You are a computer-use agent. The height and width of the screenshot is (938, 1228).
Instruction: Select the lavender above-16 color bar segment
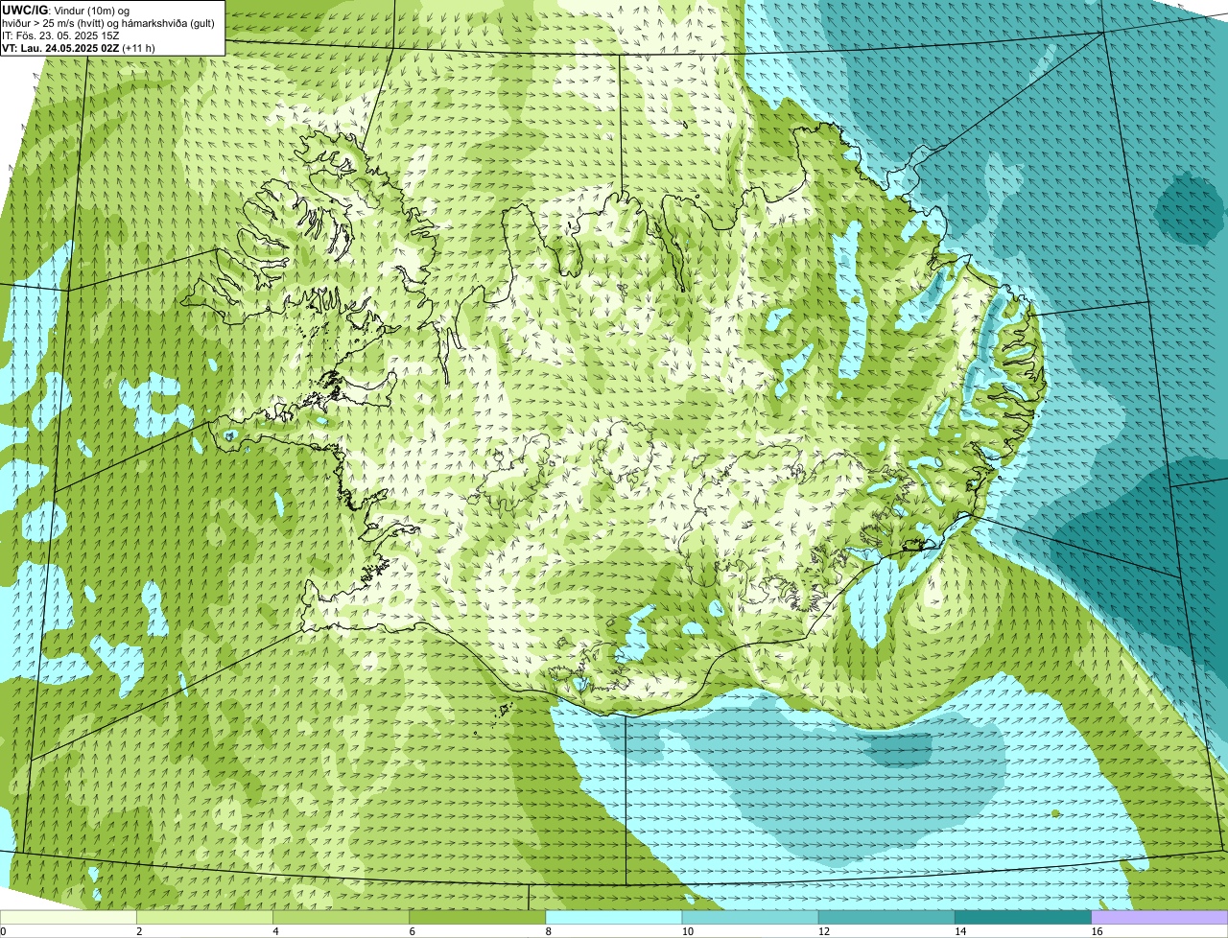[1160, 918]
